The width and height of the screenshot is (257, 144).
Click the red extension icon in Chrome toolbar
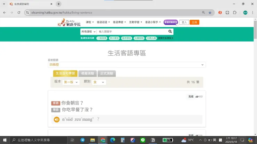tap(220, 12)
